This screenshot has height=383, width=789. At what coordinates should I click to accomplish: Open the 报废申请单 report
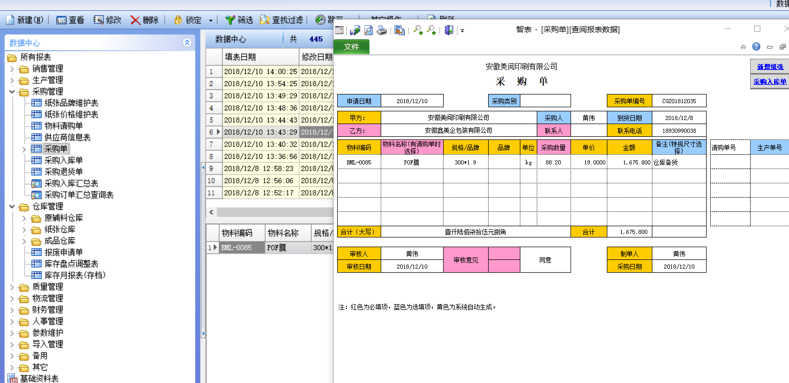(x=63, y=252)
